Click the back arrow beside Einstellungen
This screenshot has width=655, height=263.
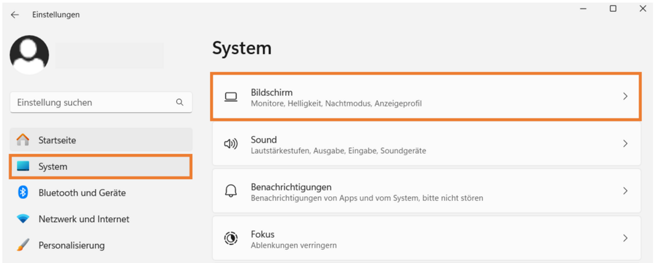coord(15,15)
